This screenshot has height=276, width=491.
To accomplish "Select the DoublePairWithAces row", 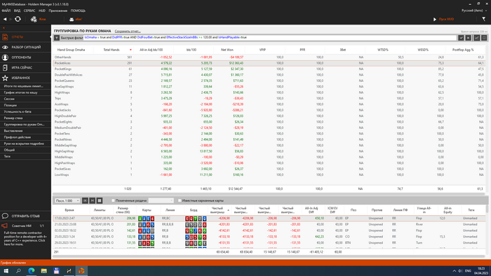I will pyautogui.click(x=269, y=75).
